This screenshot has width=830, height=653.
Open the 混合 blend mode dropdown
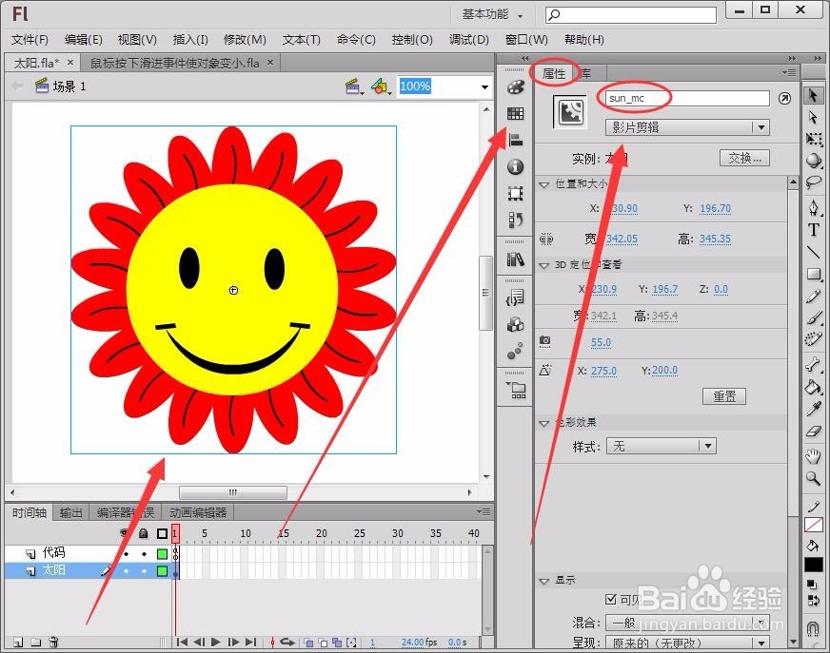coord(687,623)
